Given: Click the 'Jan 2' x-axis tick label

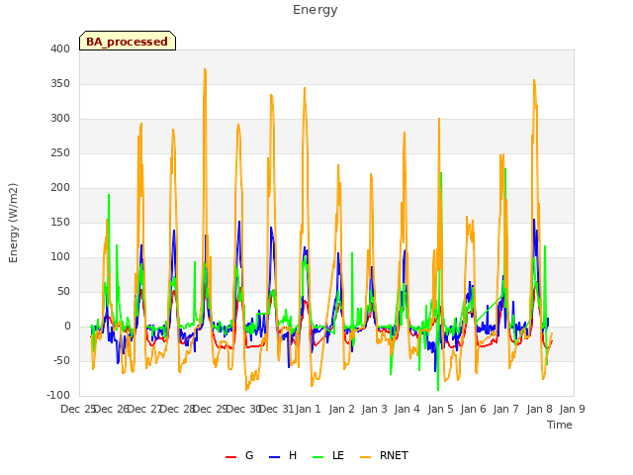Looking at the screenshot, I should click(341, 409).
